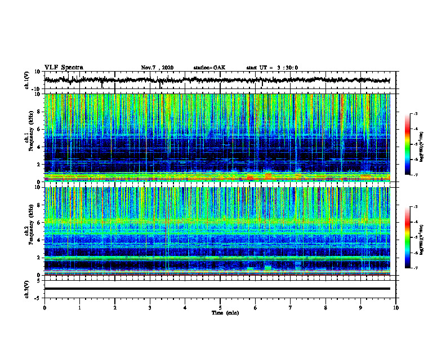This screenshot has height=345, width=446.
Task: Click the time axis tick label '3'
Action: point(150,308)
